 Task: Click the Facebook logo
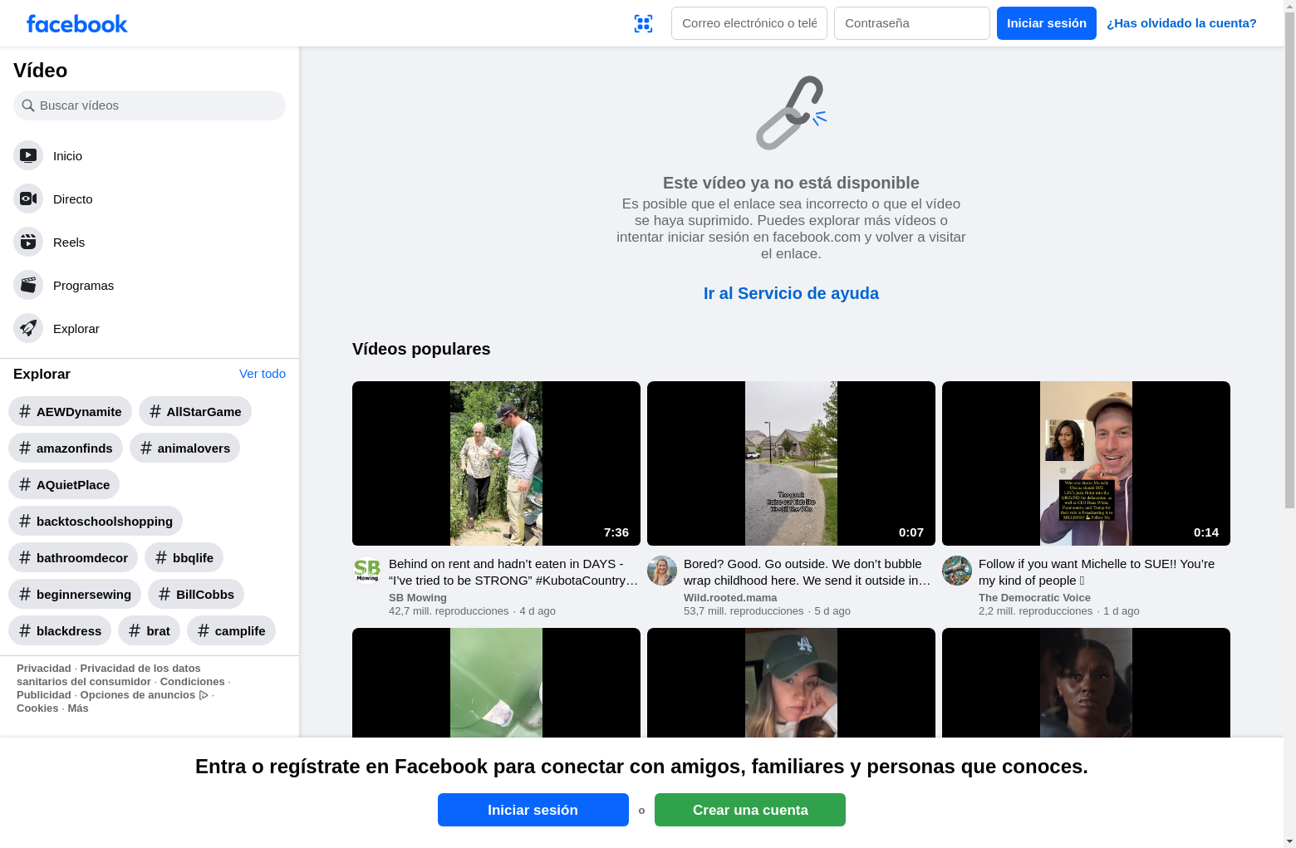tap(76, 24)
